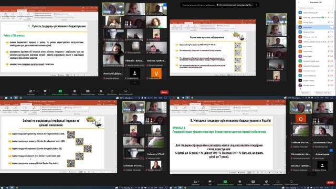Show captions in the bottom-right Zoom toolbar
Viewport: 336px width, 189px height.
253,183
